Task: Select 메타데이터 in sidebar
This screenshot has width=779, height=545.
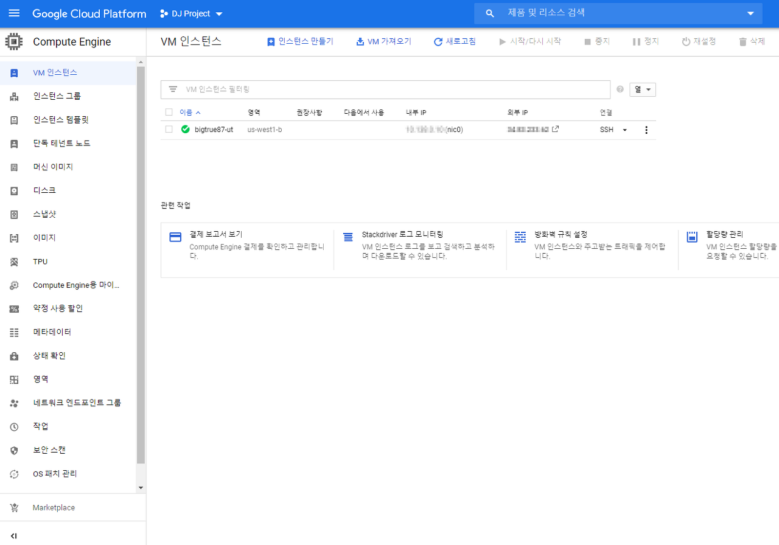Action: click(52, 332)
